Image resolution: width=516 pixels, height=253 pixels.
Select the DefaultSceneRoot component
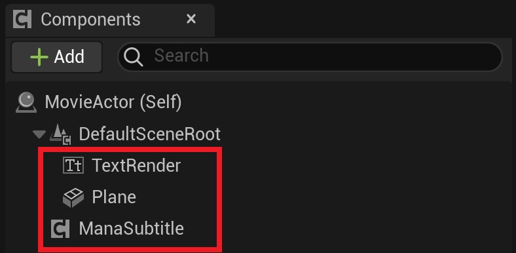point(150,134)
